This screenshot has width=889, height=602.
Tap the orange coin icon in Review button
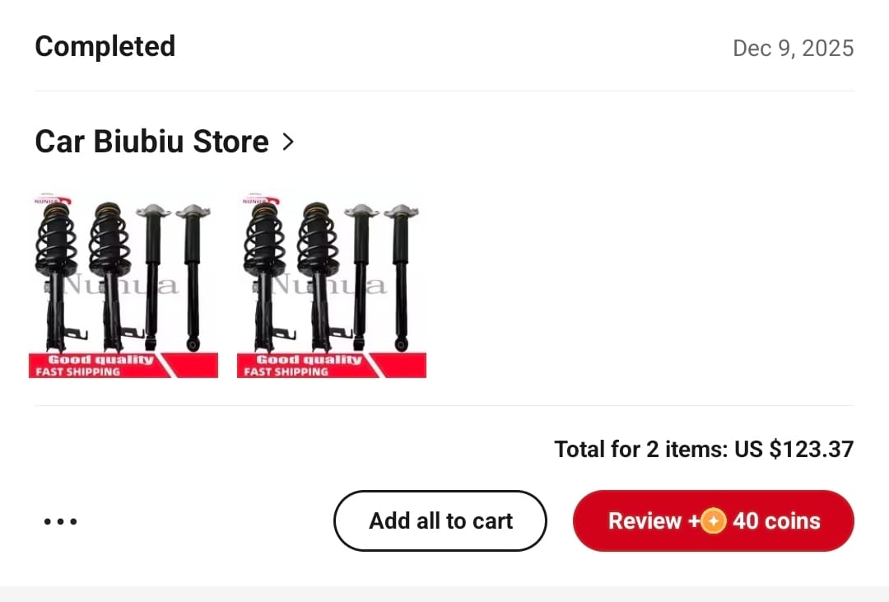pyautogui.click(x=713, y=521)
